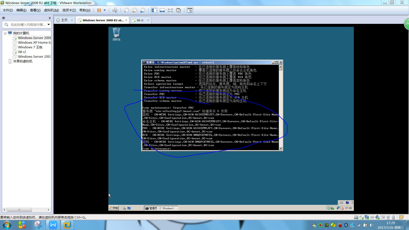Click the library horizontal scrollbar thumb
409x230 pixels.
click(19, 210)
